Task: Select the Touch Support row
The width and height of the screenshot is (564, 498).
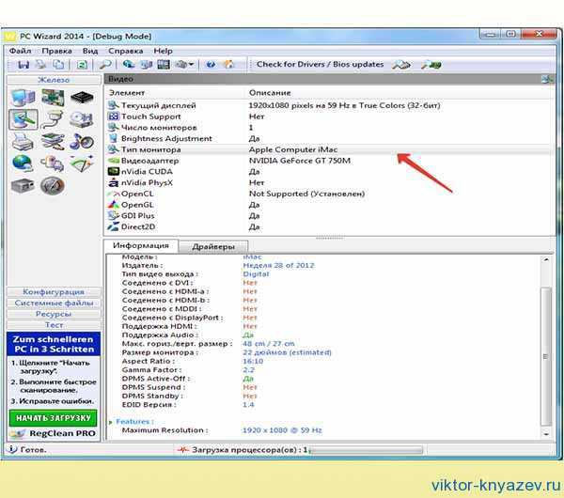Action: [330, 117]
